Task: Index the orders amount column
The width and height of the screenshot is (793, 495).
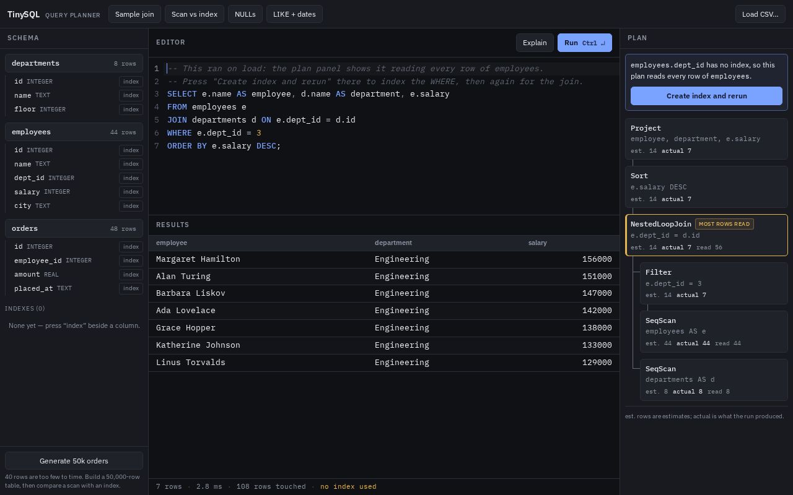Action: pos(131,275)
